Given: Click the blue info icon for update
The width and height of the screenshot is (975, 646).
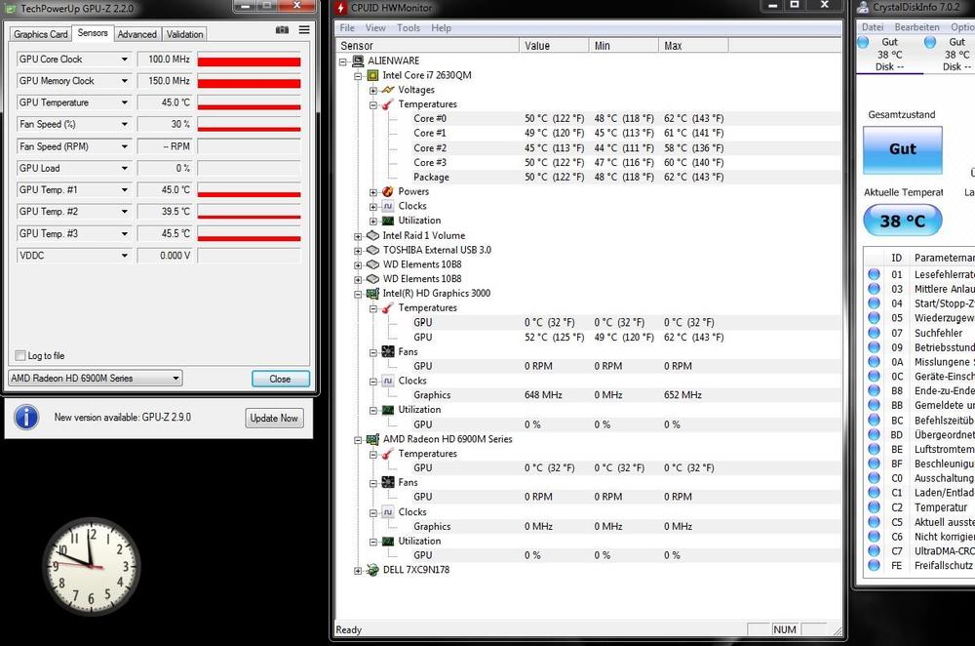Looking at the screenshot, I should (26, 418).
